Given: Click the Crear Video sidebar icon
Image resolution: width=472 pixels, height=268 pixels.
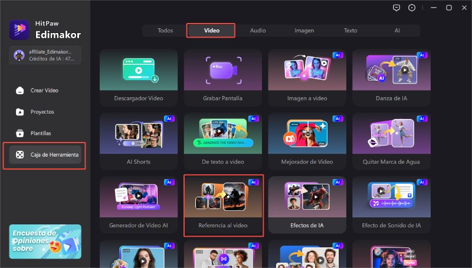Looking at the screenshot, I should 20,91.
